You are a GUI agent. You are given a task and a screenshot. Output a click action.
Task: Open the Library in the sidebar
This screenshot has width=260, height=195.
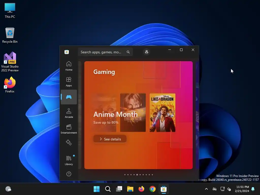coord(69,160)
